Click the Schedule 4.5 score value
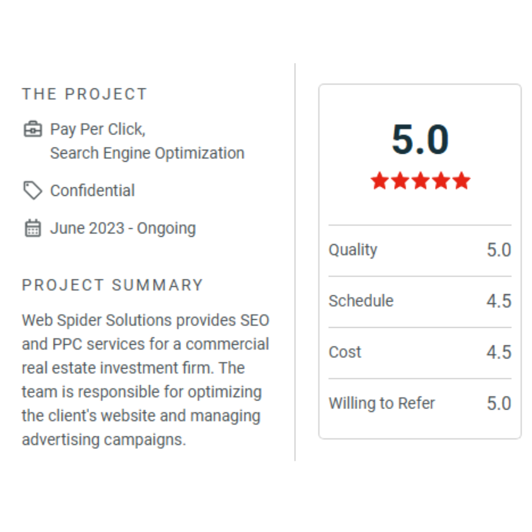Viewport: 532px width, 532px height. [498, 301]
